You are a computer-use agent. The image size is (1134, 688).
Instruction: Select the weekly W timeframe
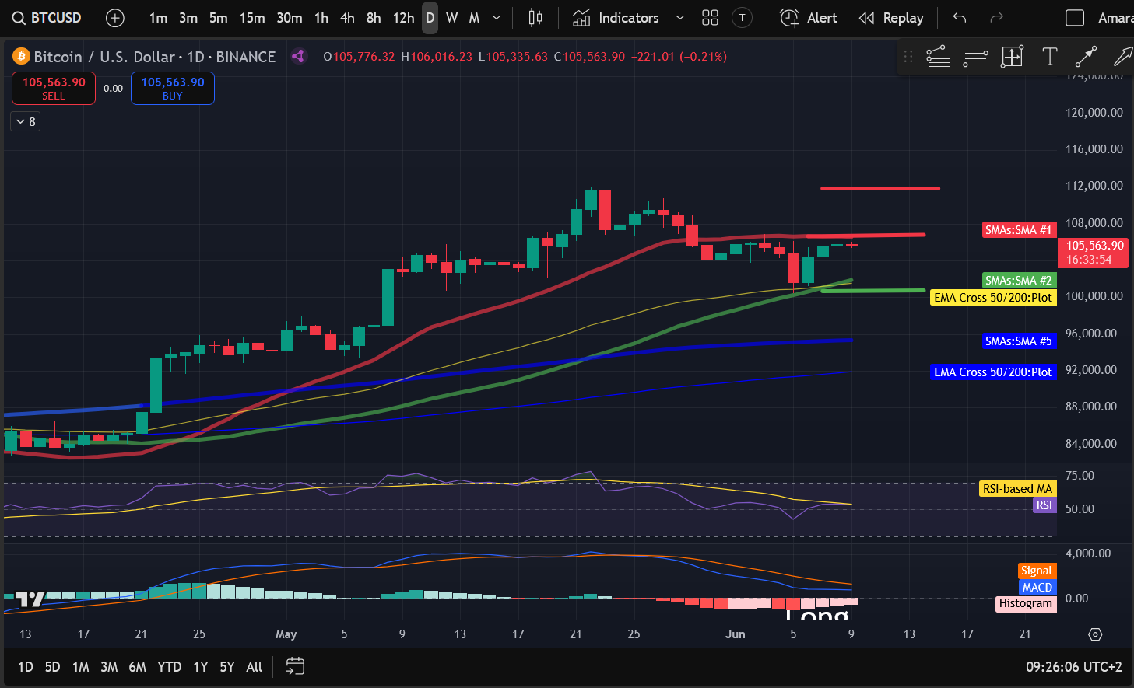pyautogui.click(x=451, y=18)
